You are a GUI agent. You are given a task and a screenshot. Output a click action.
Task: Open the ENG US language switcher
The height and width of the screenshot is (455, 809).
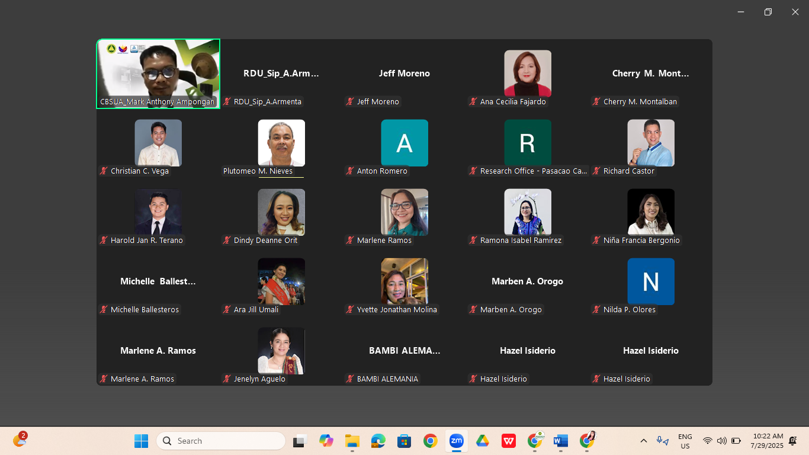point(685,441)
